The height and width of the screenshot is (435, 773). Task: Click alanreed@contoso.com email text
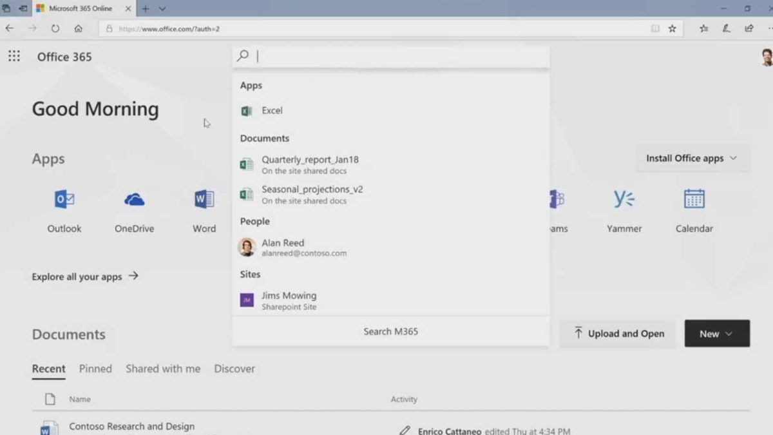pyautogui.click(x=304, y=254)
